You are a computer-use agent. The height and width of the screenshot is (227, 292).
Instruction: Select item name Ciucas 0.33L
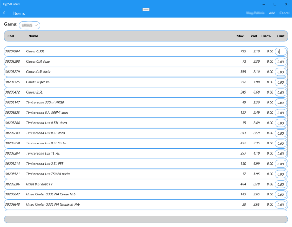pos(35,51)
